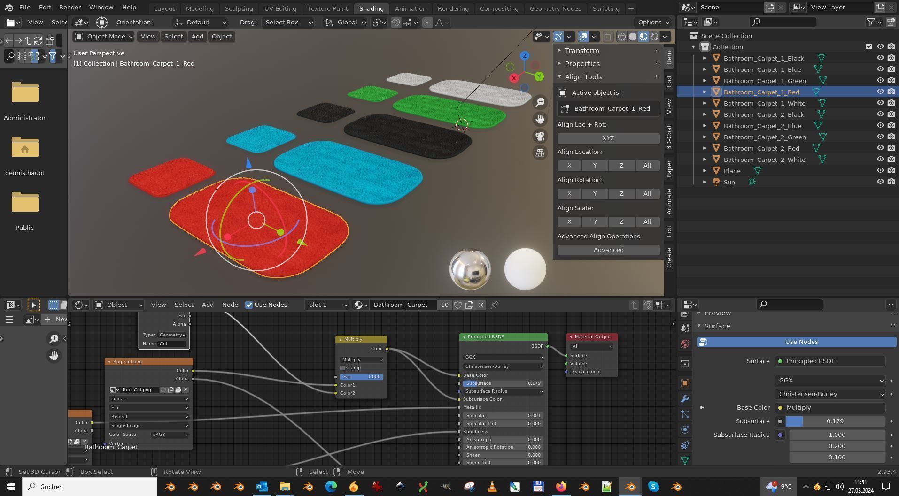The width and height of the screenshot is (899, 496).
Task: Click Align Scale Y button
Action: tap(595, 222)
